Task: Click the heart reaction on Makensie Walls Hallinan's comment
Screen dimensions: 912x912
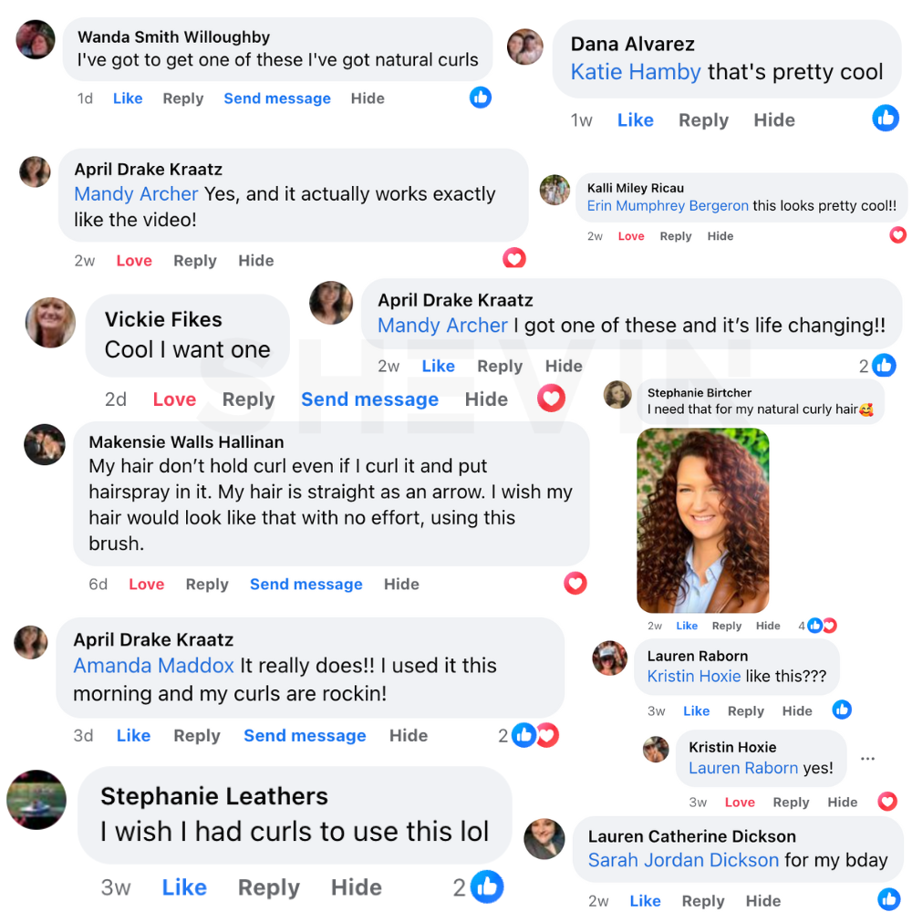Action: [575, 583]
